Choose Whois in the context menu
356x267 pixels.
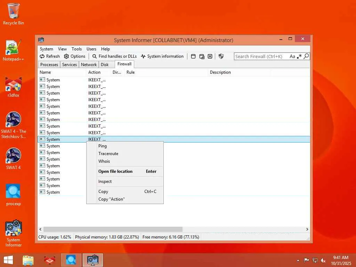point(125,161)
